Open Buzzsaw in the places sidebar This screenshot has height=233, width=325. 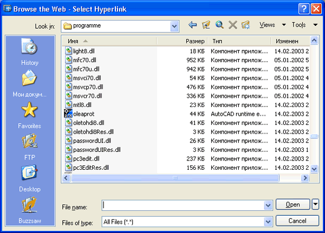[x=30, y=210]
